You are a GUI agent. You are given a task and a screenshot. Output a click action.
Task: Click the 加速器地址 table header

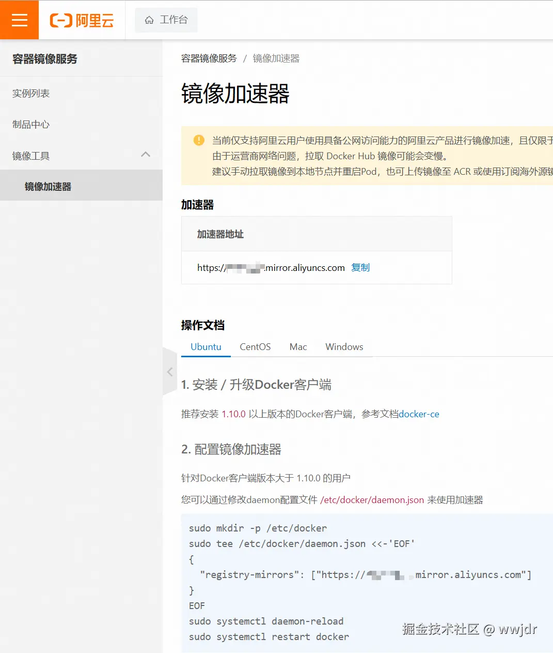[220, 234]
